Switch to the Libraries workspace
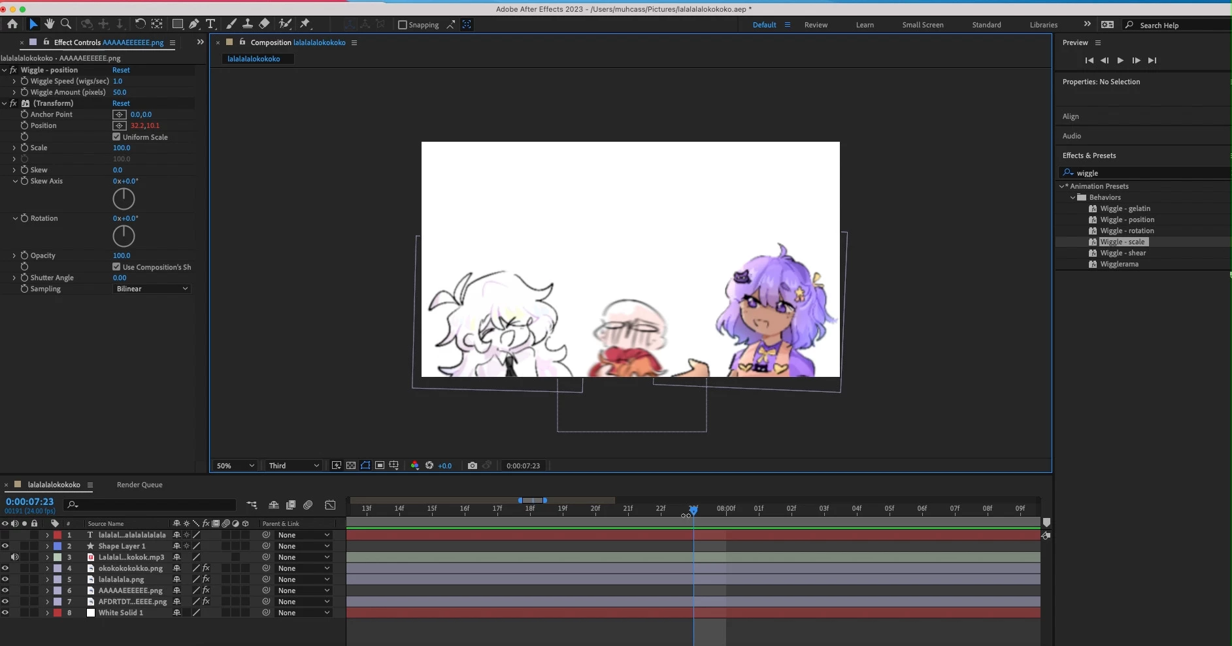 coord(1043,25)
